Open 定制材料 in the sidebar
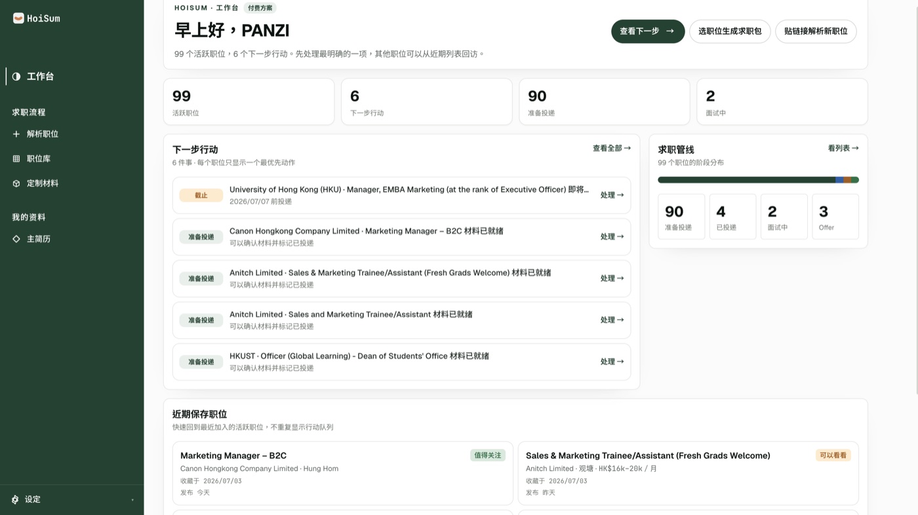Image resolution: width=918 pixels, height=515 pixels. click(x=72, y=183)
